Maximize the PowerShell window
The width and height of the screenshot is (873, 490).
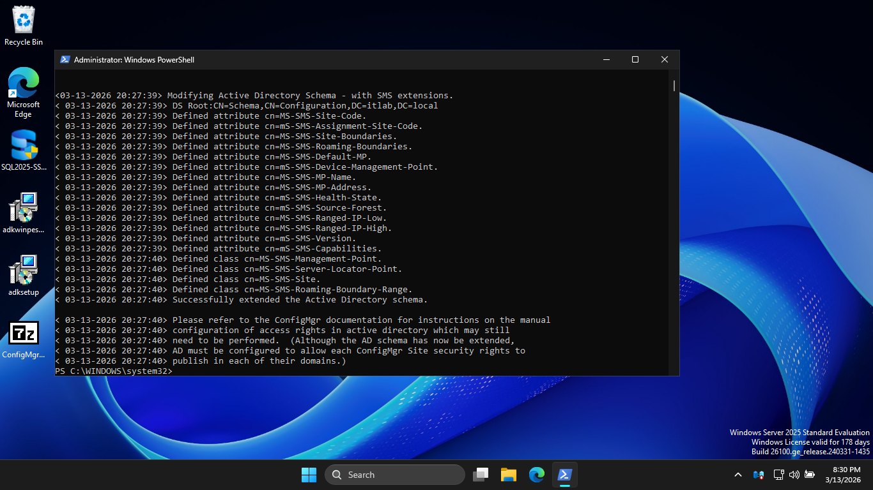[x=635, y=59]
